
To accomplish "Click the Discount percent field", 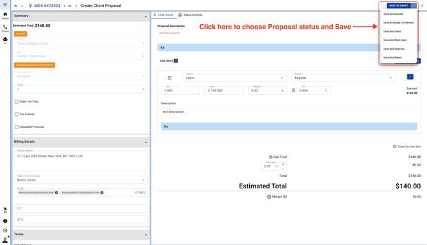I will [270, 166].
